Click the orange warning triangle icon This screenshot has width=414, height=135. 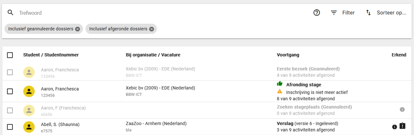(280, 91)
